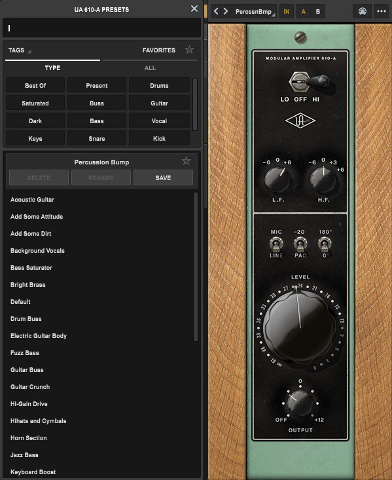The image size is (392, 480).
Task: Filter presets by Present tag
Action: 97,85
